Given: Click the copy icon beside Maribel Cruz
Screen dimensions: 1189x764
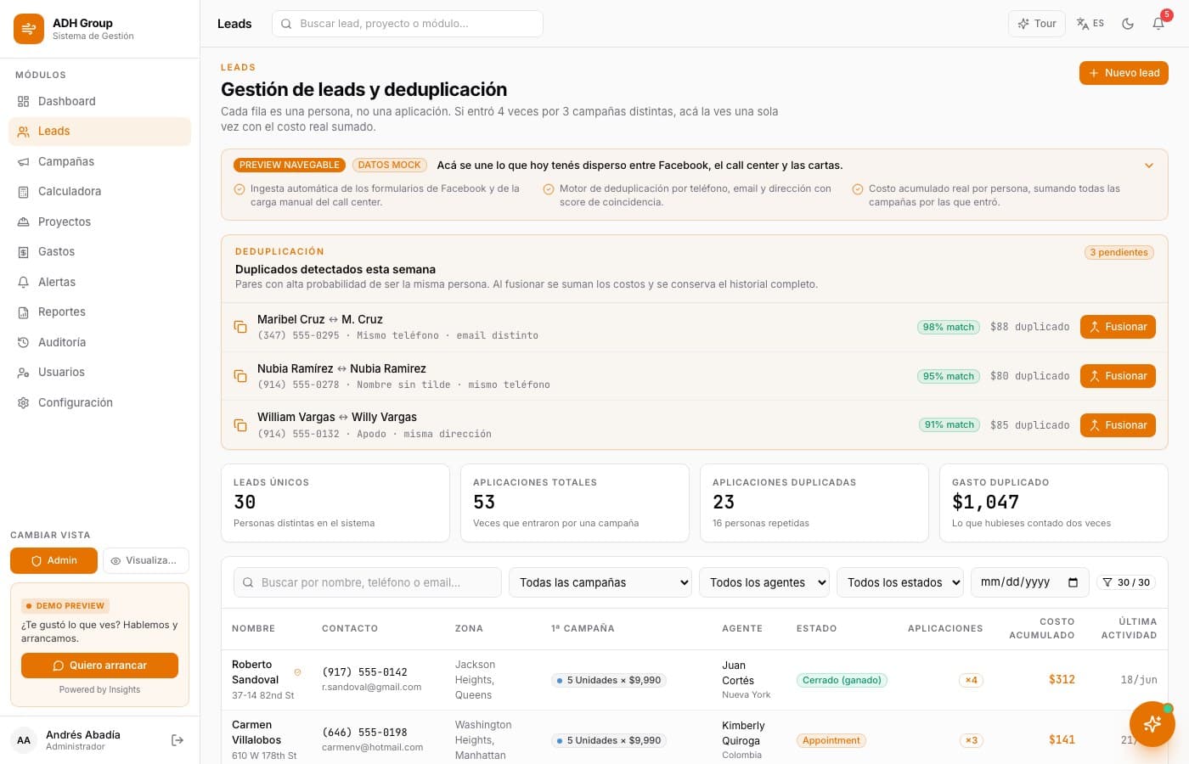Looking at the screenshot, I should click(240, 327).
